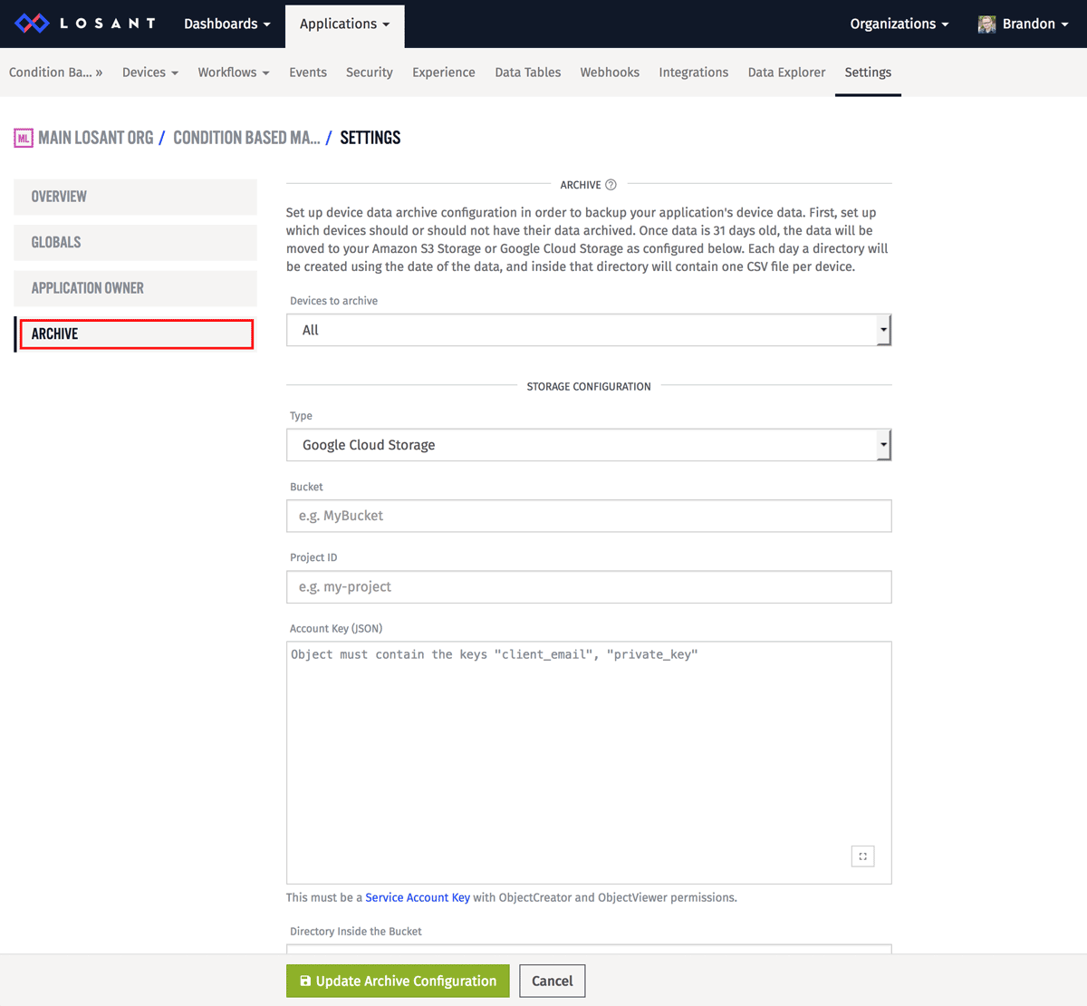The width and height of the screenshot is (1087, 1006).
Task: Click the Cancel button
Action: click(x=553, y=981)
